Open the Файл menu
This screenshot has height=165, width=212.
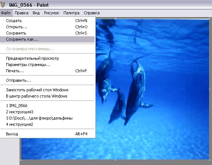6,13
